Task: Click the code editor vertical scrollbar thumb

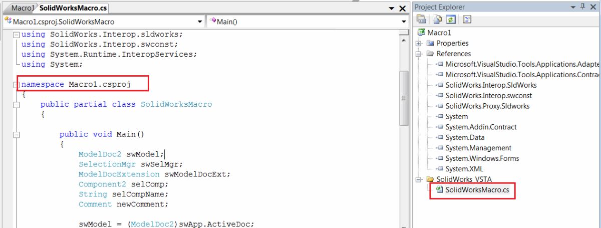Action: click(403, 98)
